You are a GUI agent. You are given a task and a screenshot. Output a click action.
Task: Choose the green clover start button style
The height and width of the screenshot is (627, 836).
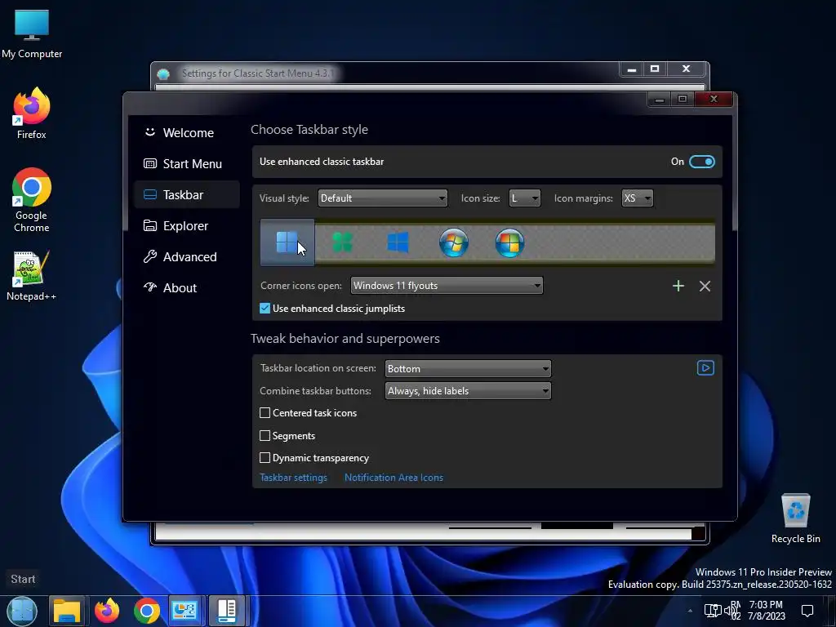342,242
